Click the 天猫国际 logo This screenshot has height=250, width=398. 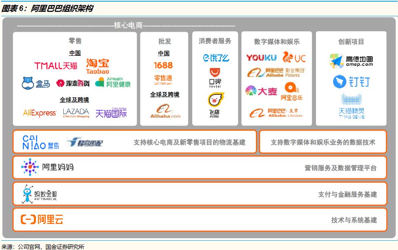[x=111, y=113]
